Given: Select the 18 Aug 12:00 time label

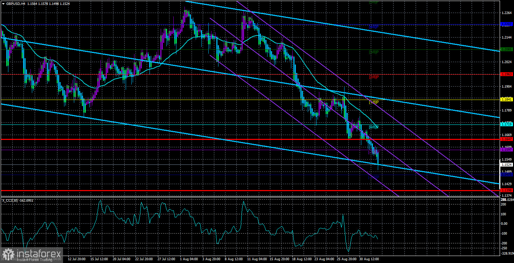Looking at the screenshot, I should click(x=301, y=259).
